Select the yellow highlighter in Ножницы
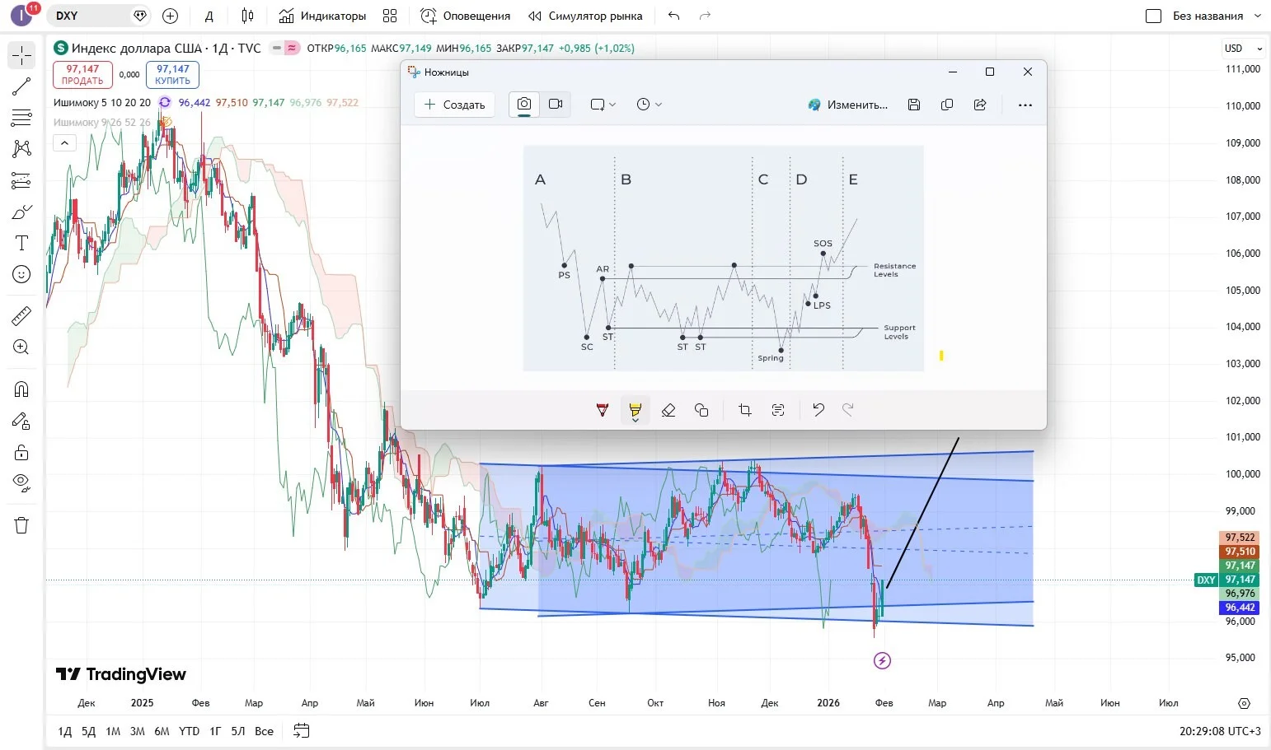The width and height of the screenshot is (1271, 750). point(635,410)
